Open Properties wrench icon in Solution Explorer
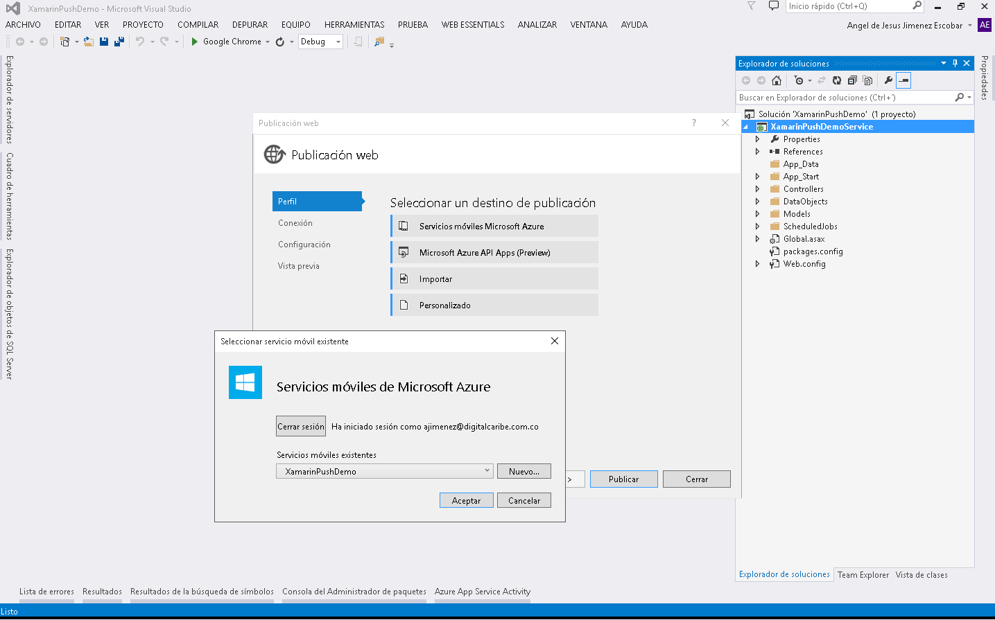 888,80
